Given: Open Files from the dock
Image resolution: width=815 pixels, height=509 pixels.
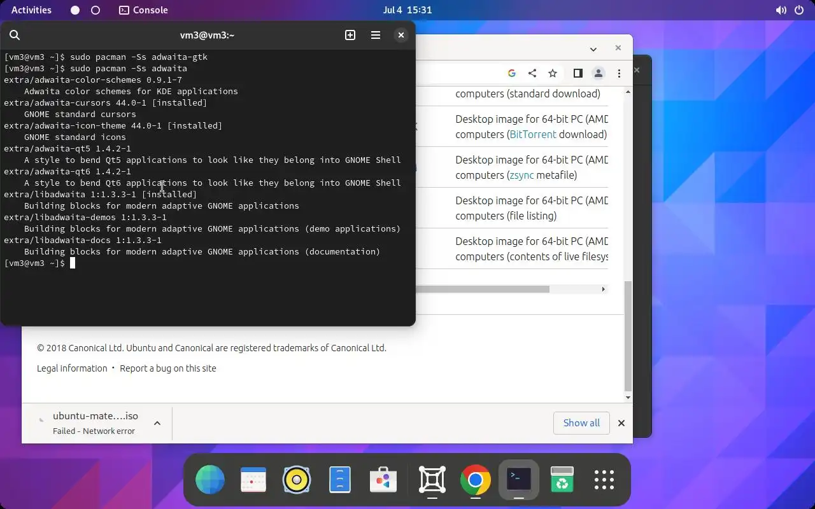Looking at the screenshot, I should 340,480.
